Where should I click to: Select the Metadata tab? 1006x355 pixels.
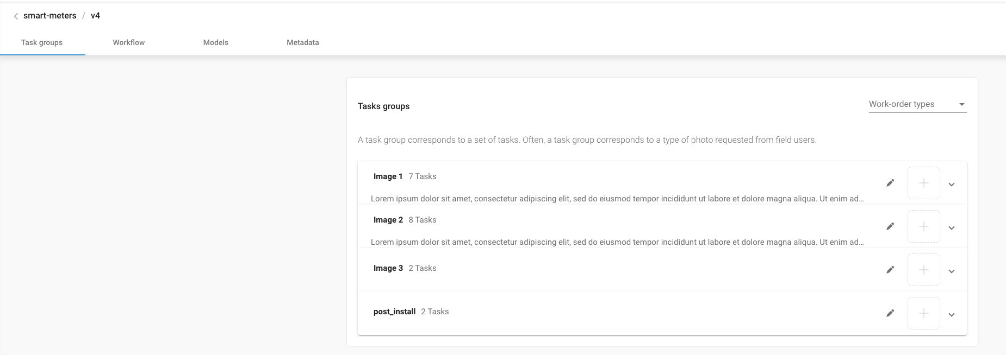coord(303,42)
